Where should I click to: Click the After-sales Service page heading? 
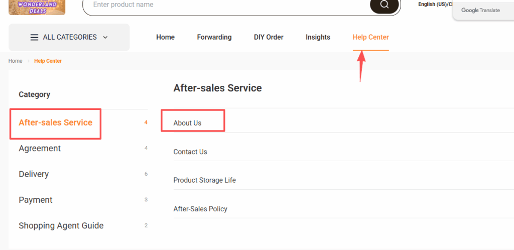click(x=218, y=88)
